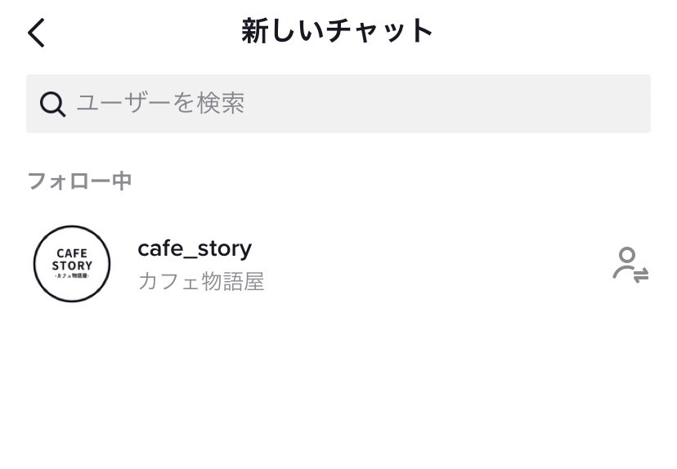Click the placeholder text ユーザーを検索

pos(160,103)
